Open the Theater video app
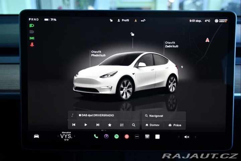The width and height of the screenshot is (241, 161). click(x=147, y=137)
